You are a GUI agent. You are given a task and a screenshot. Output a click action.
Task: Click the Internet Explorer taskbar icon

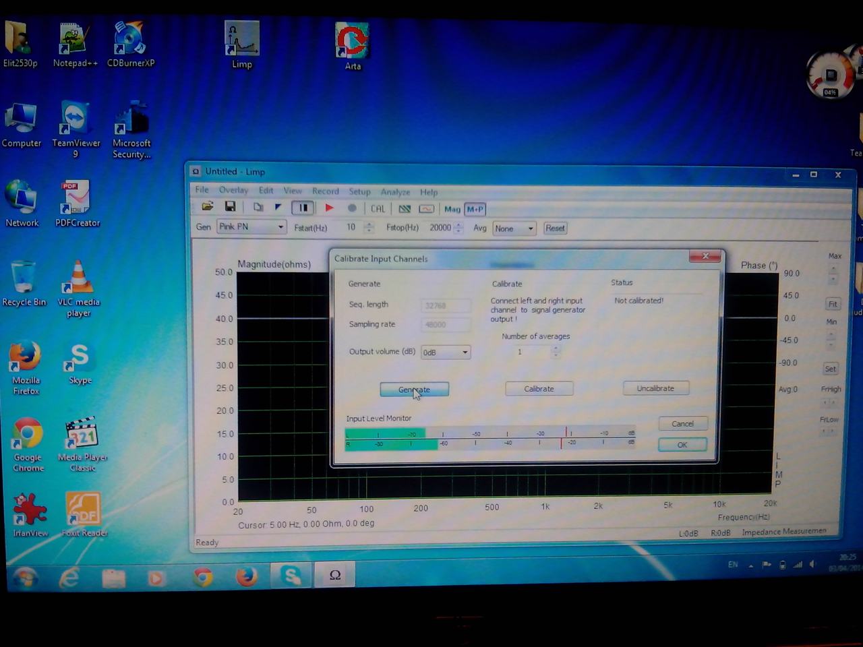pos(69,578)
